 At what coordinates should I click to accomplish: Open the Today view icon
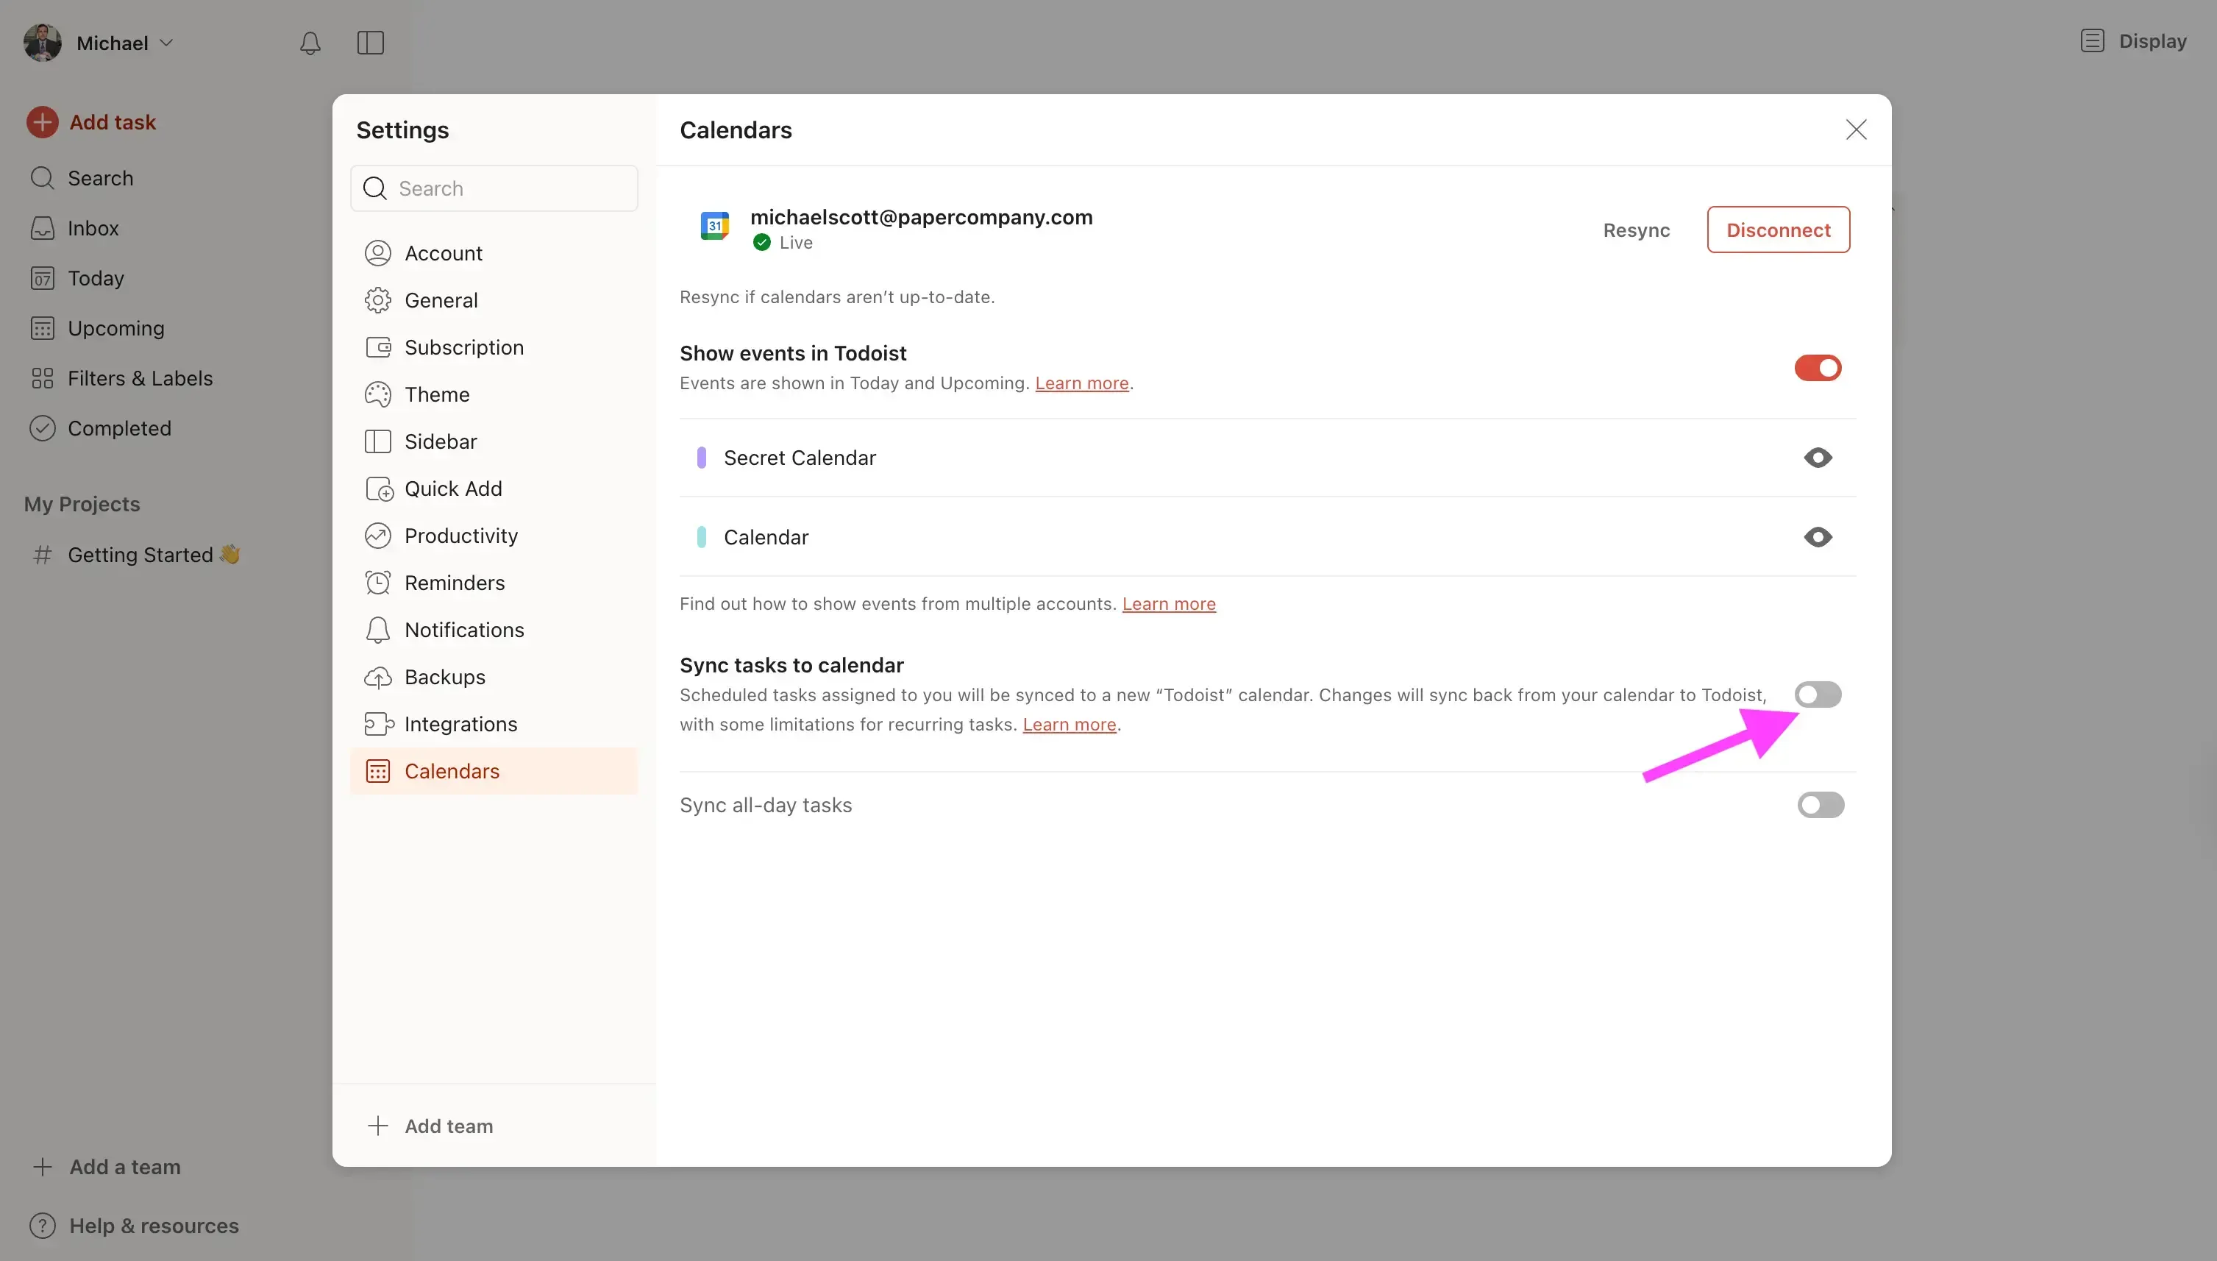[x=43, y=277]
